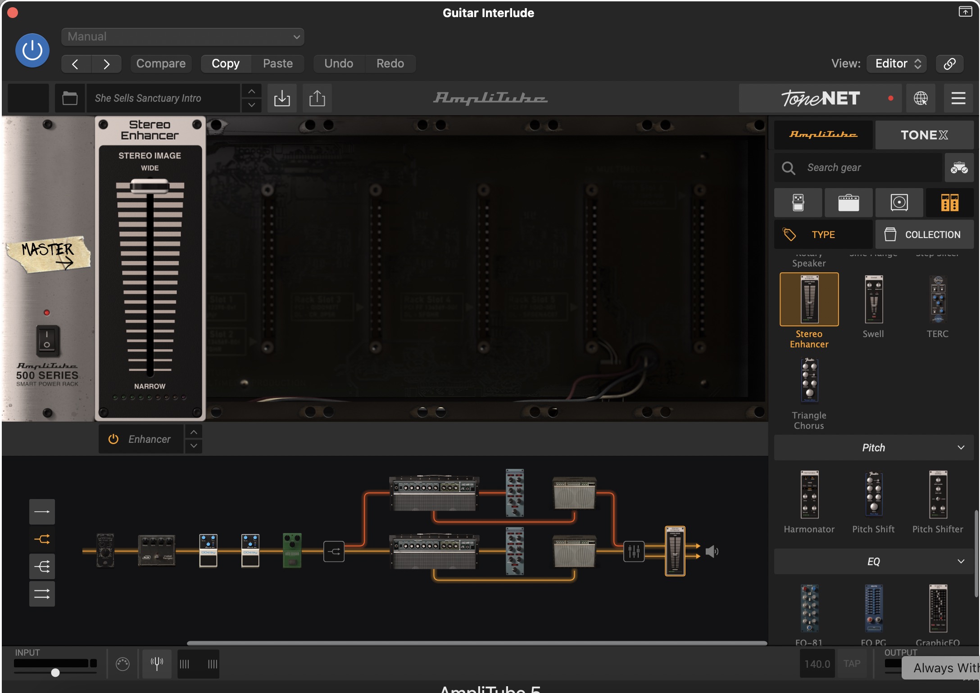The height and width of the screenshot is (693, 980).
Task: Open the preset browser folder icon
Action: (70, 98)
